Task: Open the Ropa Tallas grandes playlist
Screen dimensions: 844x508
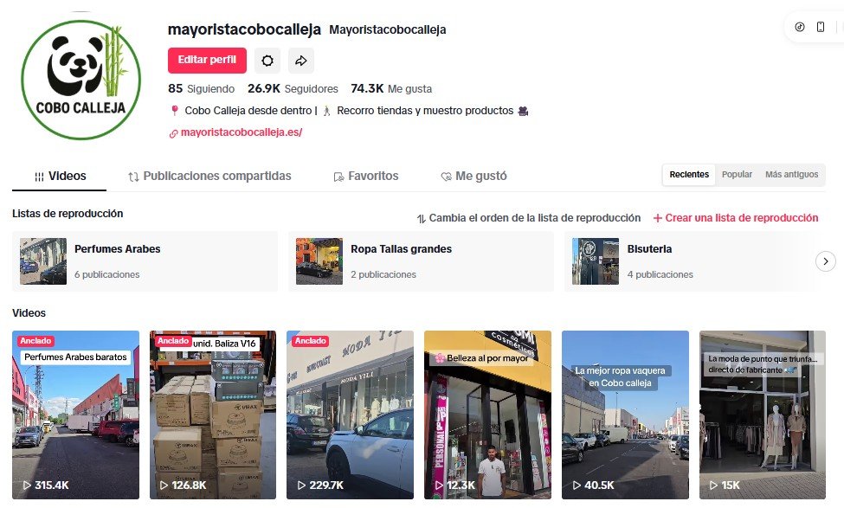Action: click(x=421, y=261)
